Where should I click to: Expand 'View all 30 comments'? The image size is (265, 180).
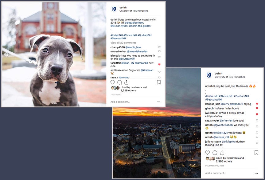[x=123, y=43]
